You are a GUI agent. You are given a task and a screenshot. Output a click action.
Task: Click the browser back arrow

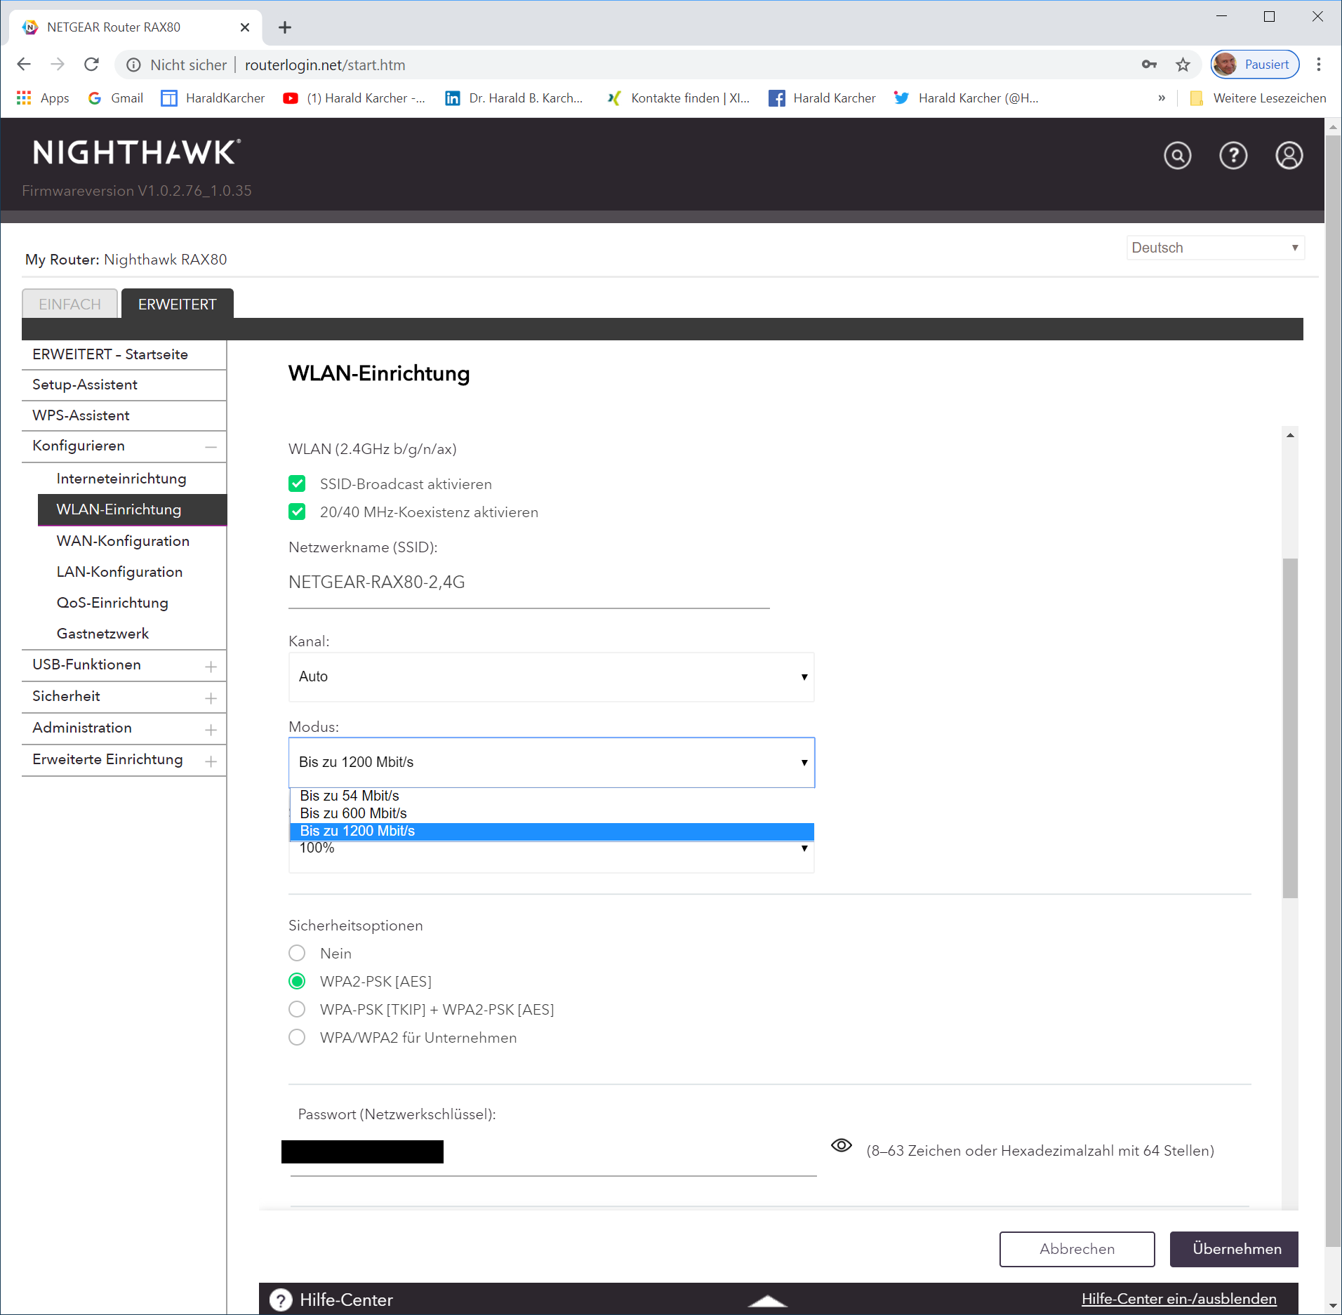point(24,65)
